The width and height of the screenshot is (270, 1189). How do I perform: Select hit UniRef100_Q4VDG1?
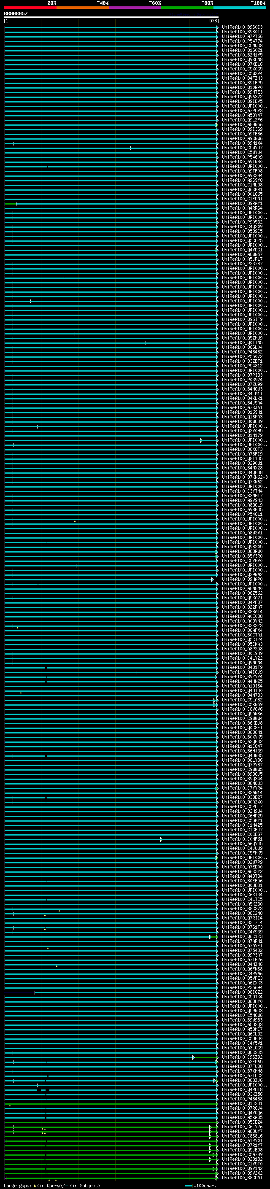242,250
